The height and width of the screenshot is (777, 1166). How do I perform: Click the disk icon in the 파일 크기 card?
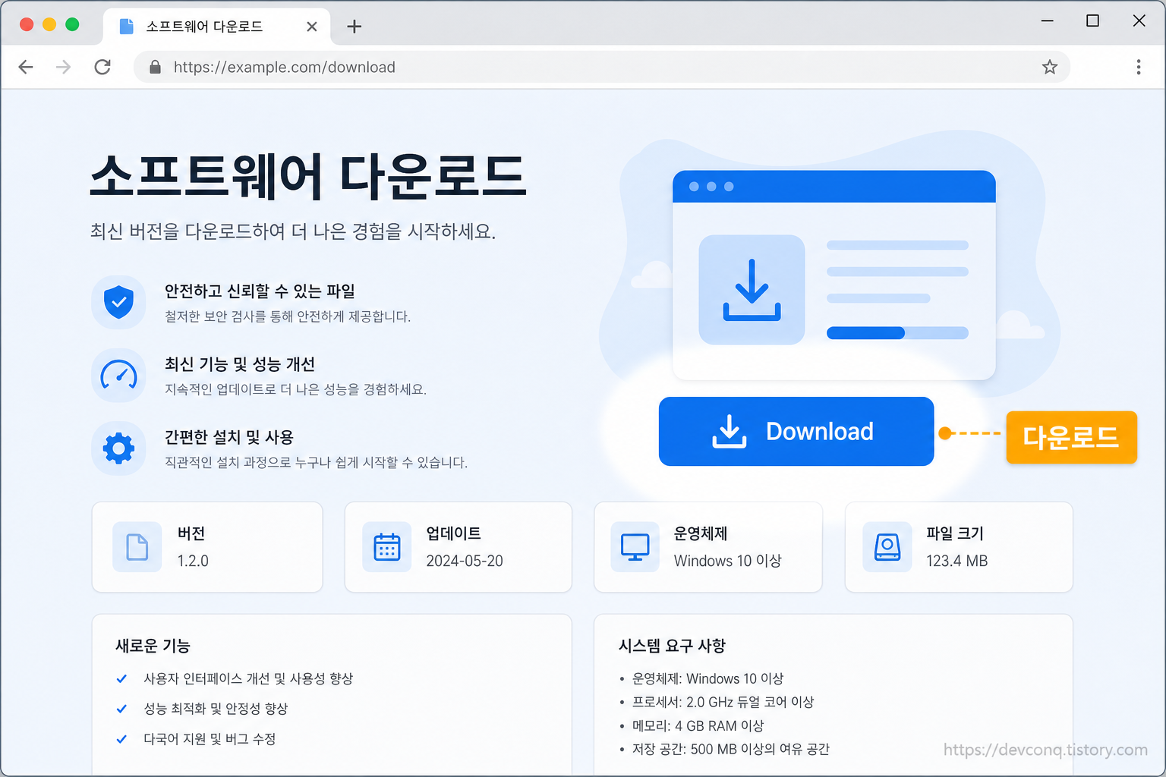tap(887, 546)
